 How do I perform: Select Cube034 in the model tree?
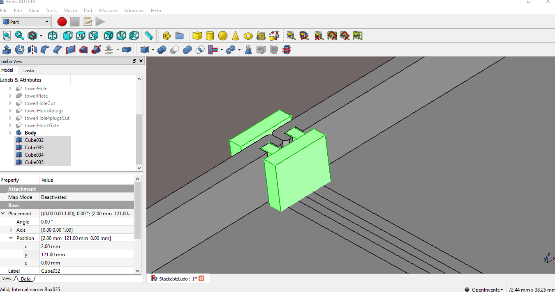pos(34,155)
